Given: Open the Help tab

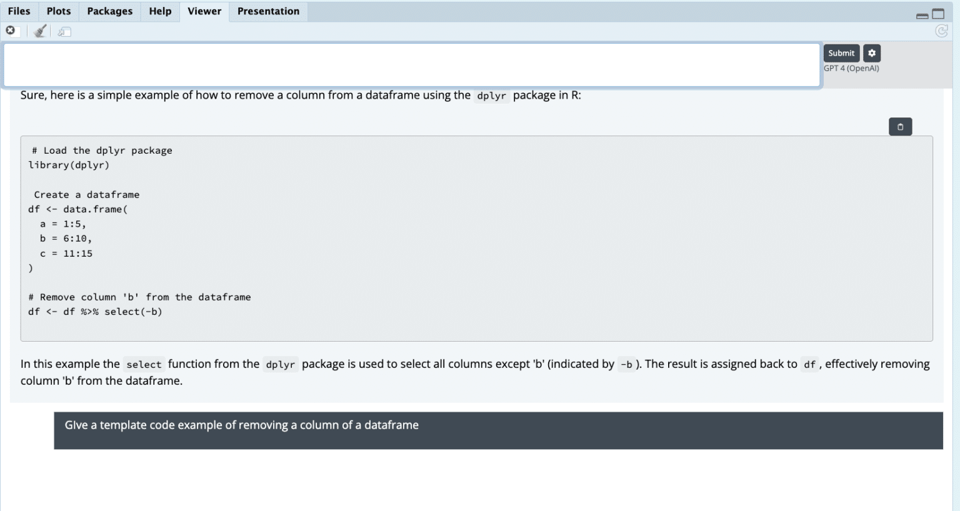Looking at the screenshot, I should [159, 11].
